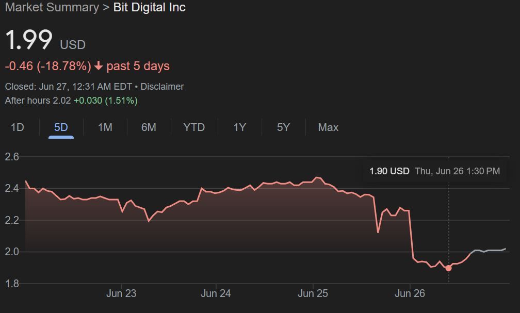
Task: Select the 1M time range
Action: (105, 127)
